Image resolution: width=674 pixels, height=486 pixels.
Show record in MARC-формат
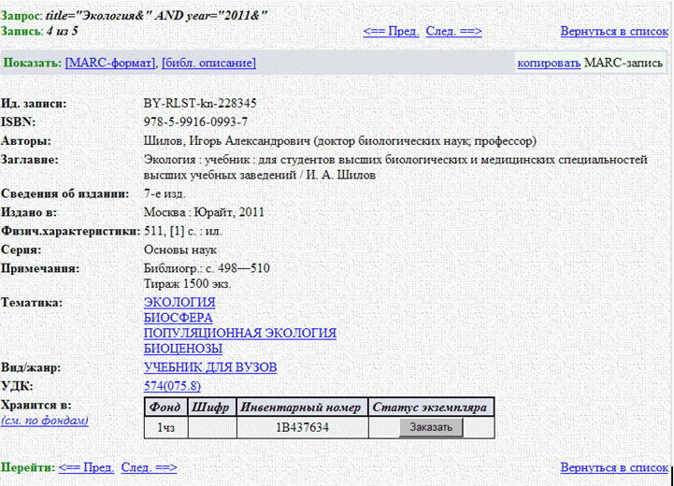point(109,63)
